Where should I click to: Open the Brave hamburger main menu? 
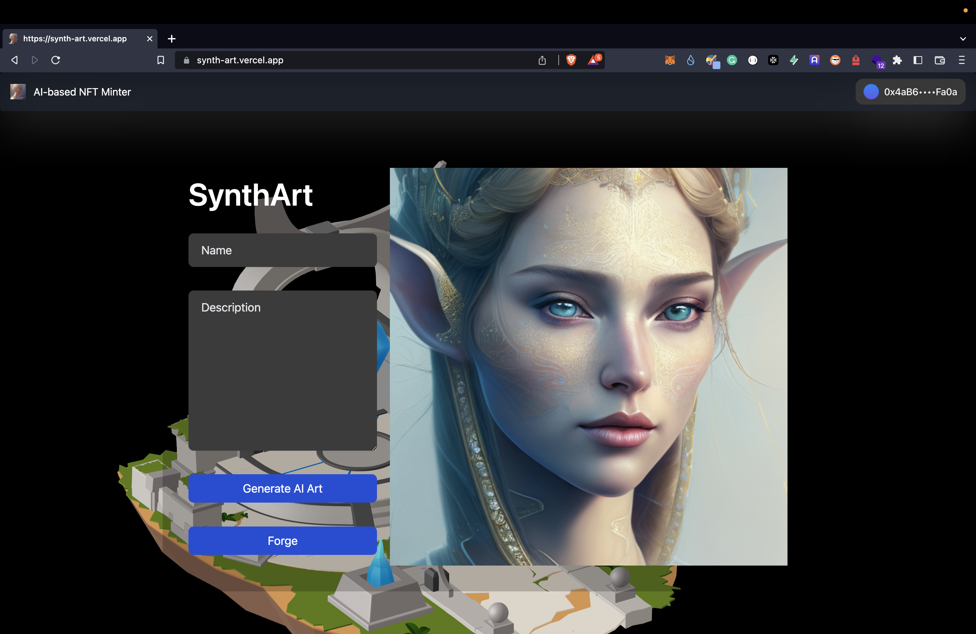point(962,60)
